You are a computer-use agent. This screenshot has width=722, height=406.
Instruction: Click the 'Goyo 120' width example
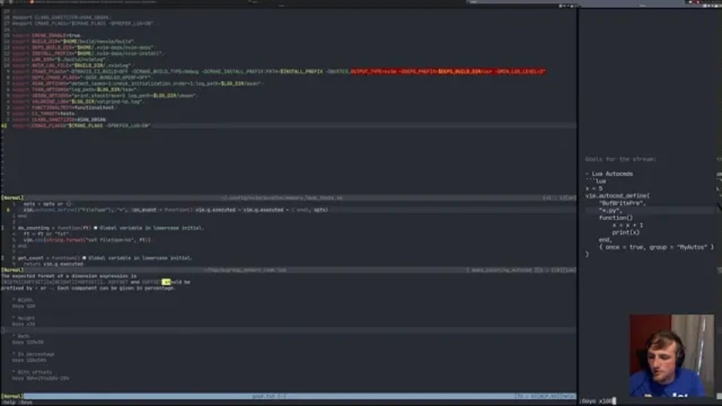pos(24,306)
